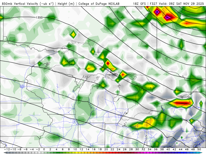Click the Valid: 09Z SAT NOV 29 2025 text
Viewport: 206px width, 154px height.
tap(181, 4)
